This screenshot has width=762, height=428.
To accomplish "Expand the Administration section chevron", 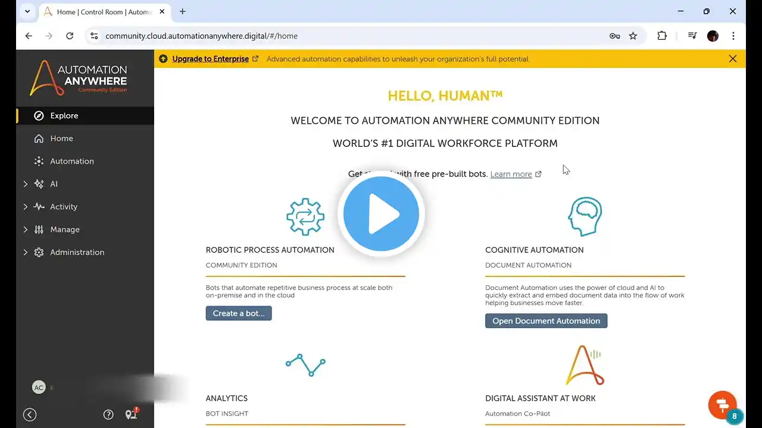I will [26, 252].
